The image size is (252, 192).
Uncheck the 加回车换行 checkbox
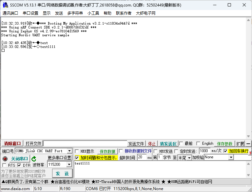coord(225,151)
